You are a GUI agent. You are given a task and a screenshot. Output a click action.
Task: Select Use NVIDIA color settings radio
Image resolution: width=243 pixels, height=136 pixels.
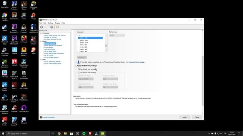pos(79,73)
